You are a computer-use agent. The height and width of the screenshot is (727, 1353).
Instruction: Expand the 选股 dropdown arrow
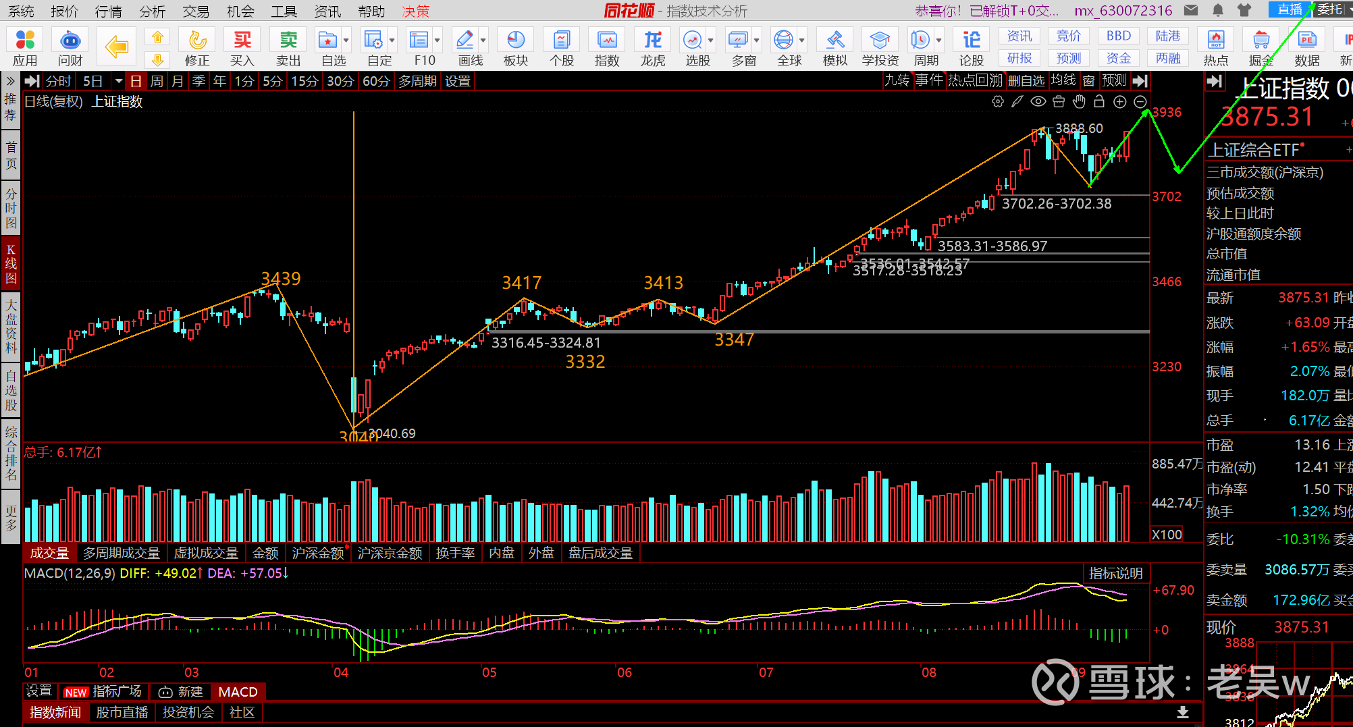(x=711, y=40)
